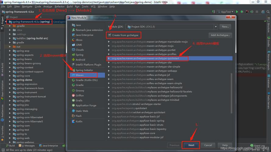Expand the spring-web module in tree
This screenshot has width=271, height=152.
coord(10,138)
